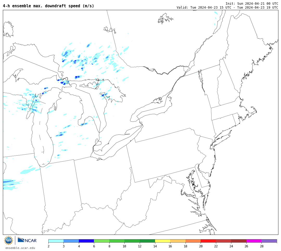This screenshot has height=251, width=281.
Task: Click the 3–4 m/s light blue swatch
Action: pos(71,241)
